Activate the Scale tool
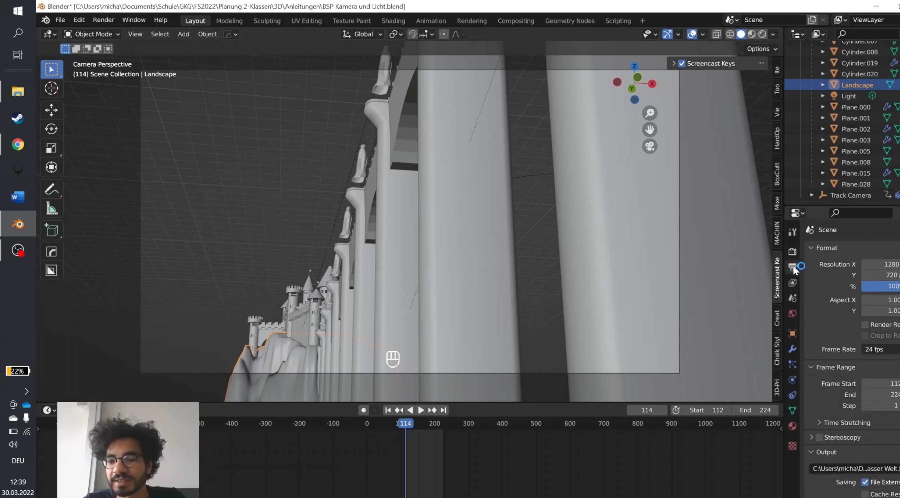 pyautogui.click(x=51, y=148)
